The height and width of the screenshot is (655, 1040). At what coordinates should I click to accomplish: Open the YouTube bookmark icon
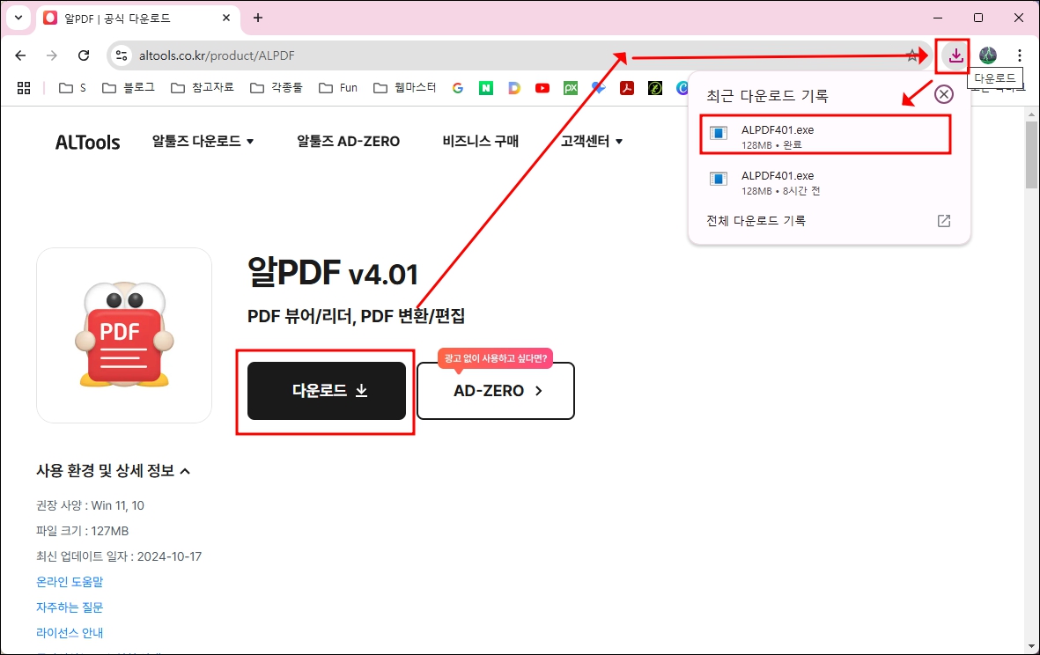(x=542, y=87)
